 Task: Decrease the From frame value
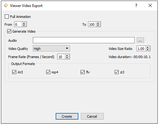24,25
